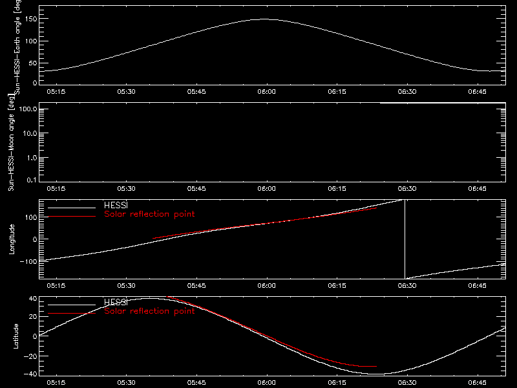Click 0.1 tick on Moon angle axis
Screen dimensions: 517x388
(x=32, y=180)
